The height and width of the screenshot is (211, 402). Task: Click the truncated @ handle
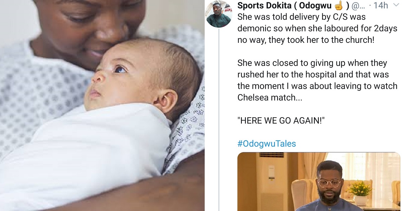356,5
